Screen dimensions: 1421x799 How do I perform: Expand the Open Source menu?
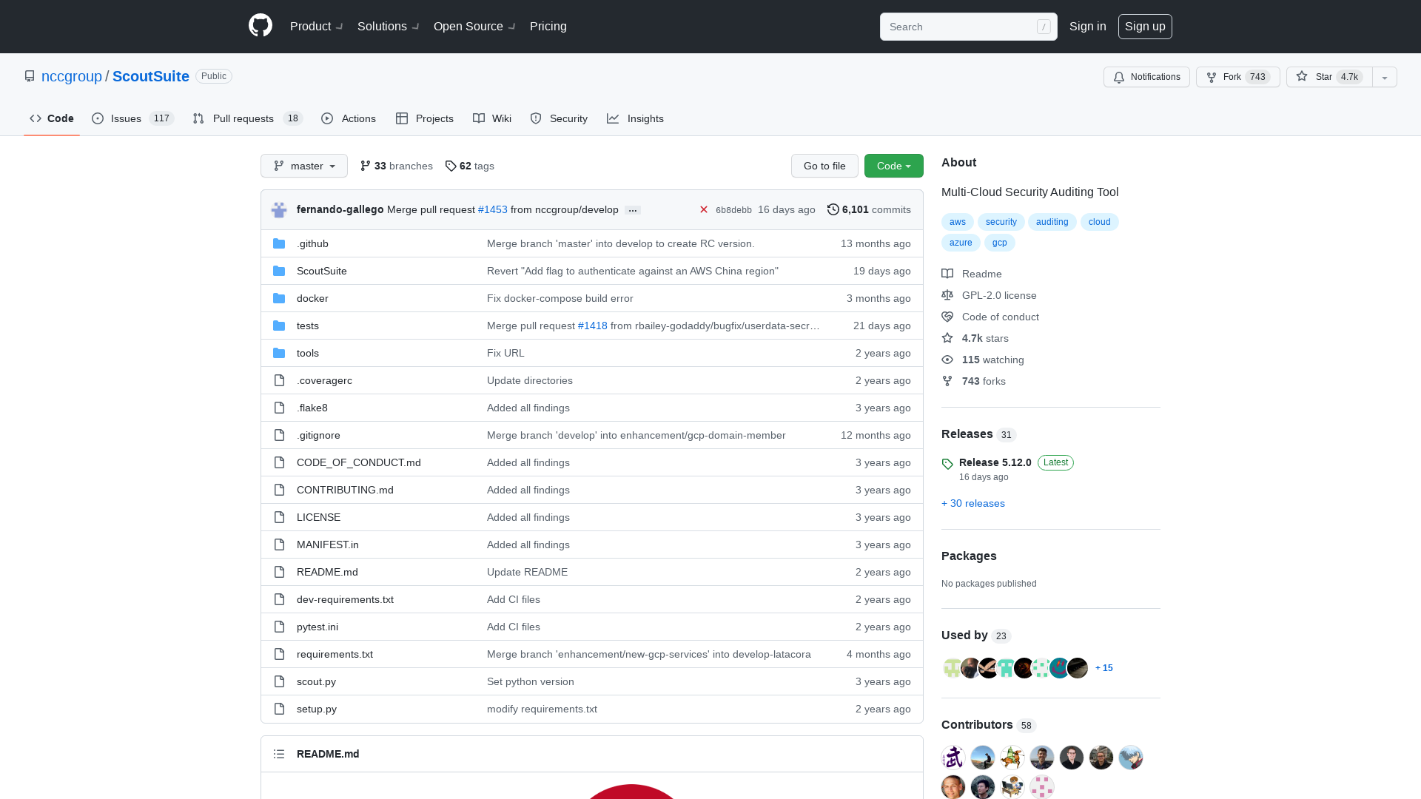click(474, 26)
